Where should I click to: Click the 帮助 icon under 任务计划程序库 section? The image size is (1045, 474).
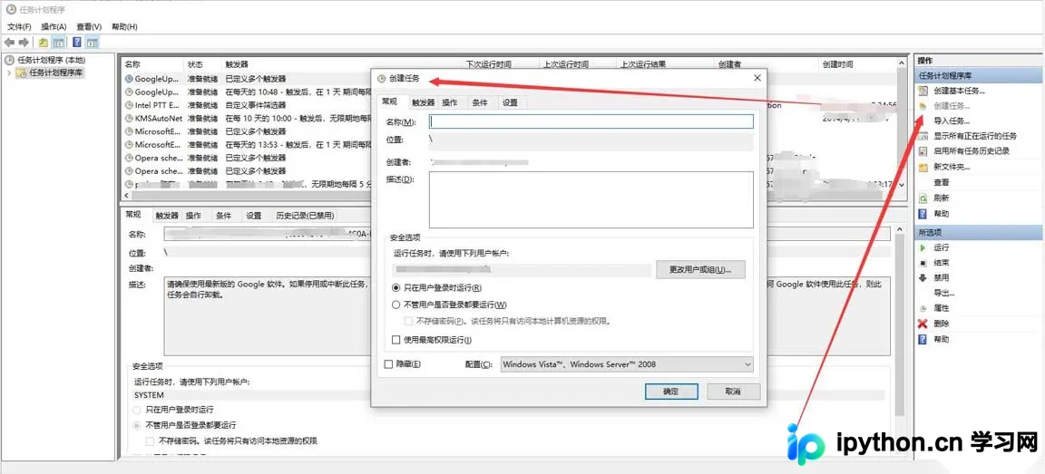923,214
